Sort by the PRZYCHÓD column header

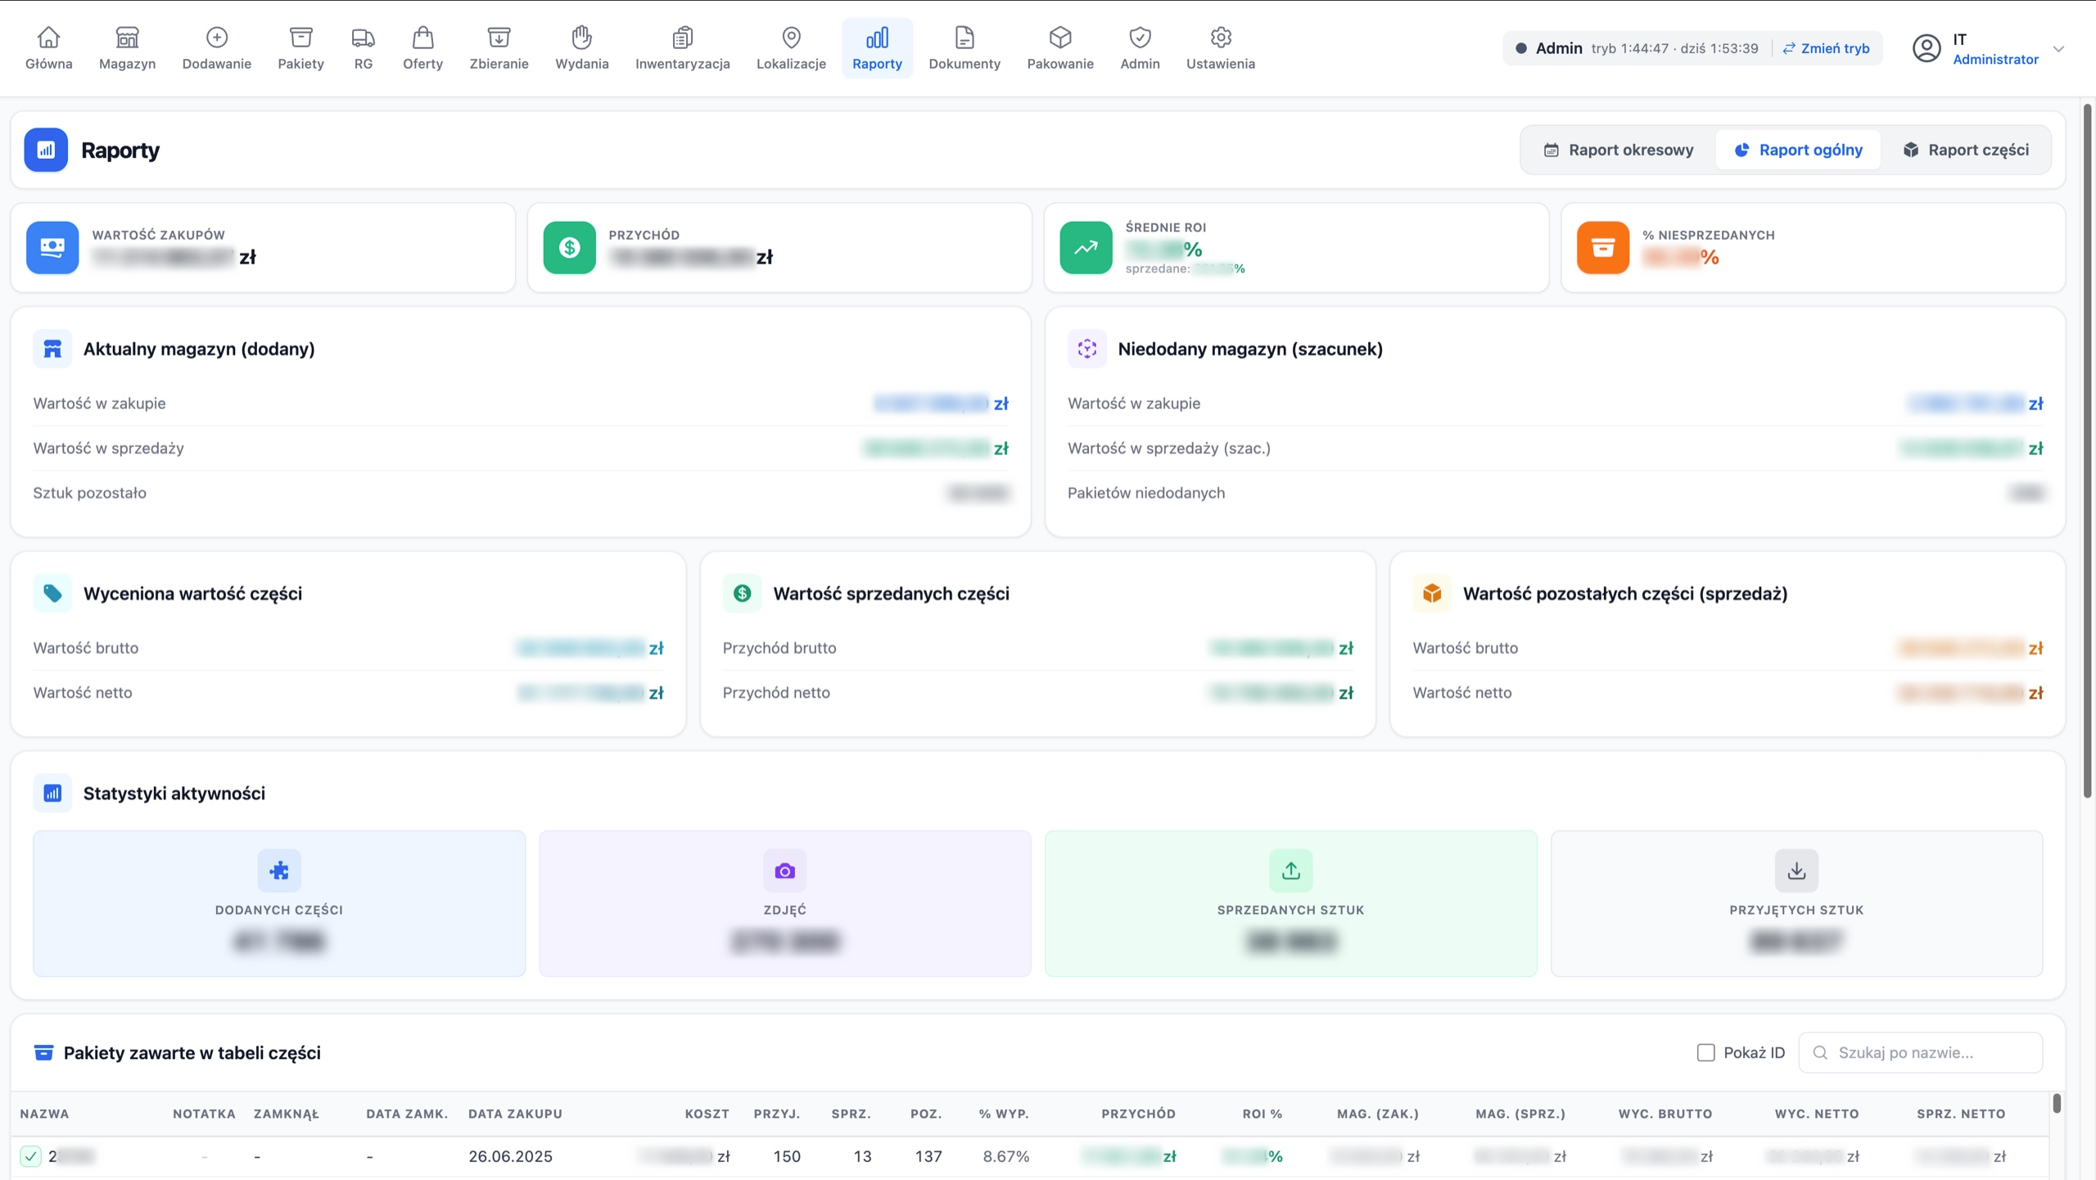[x=1138, y=1114]
